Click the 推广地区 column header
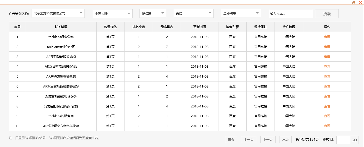Image resolution: width=364 pixels, height=147 pixels. 289,27
